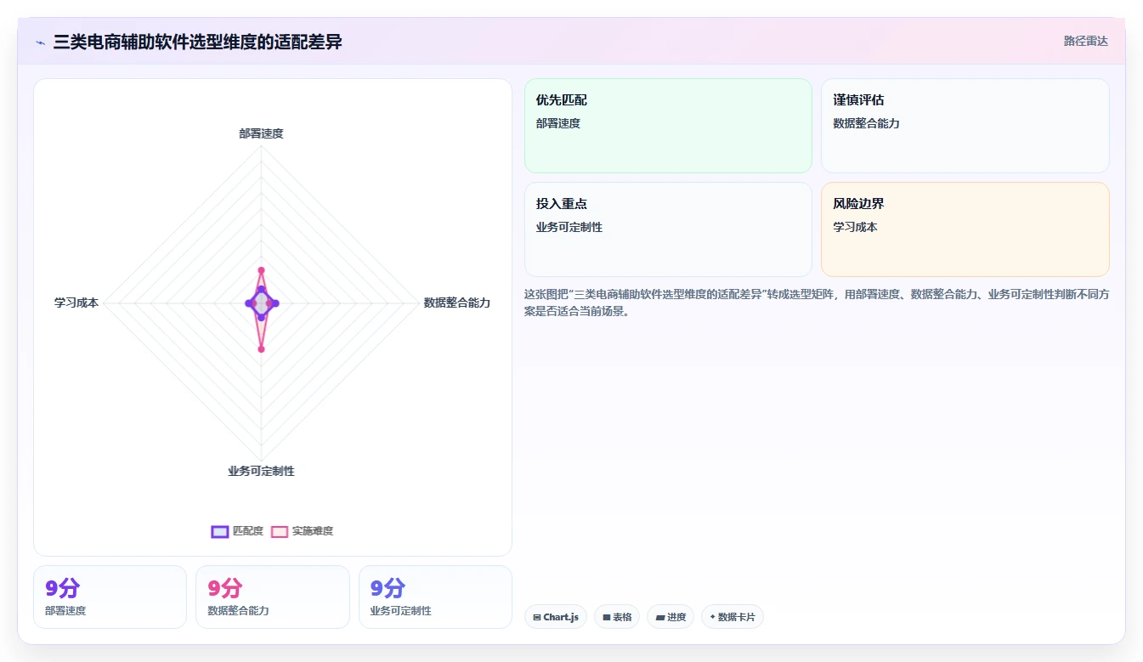This screenshot has height=662, width=1143.
Task: Click the 9分 部署速度 score card
Action: point(110,597)
